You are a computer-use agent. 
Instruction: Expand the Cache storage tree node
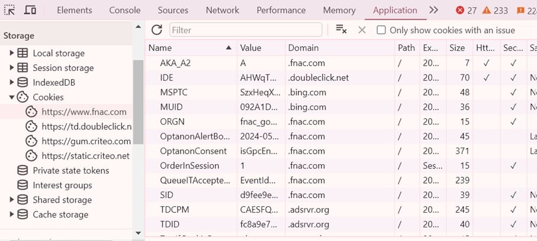click(12, 214)
